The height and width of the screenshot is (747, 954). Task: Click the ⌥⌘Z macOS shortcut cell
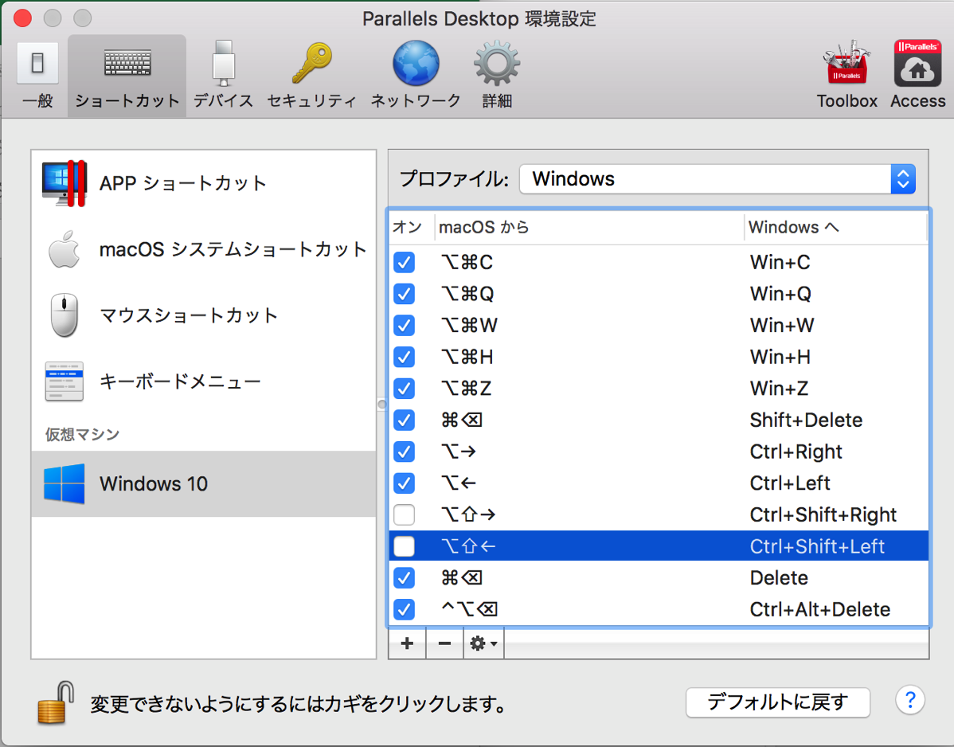467,388
